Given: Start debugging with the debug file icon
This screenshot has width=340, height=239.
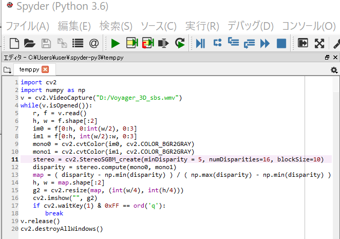Looking at the screenshot, I should [x=200, y=43].
